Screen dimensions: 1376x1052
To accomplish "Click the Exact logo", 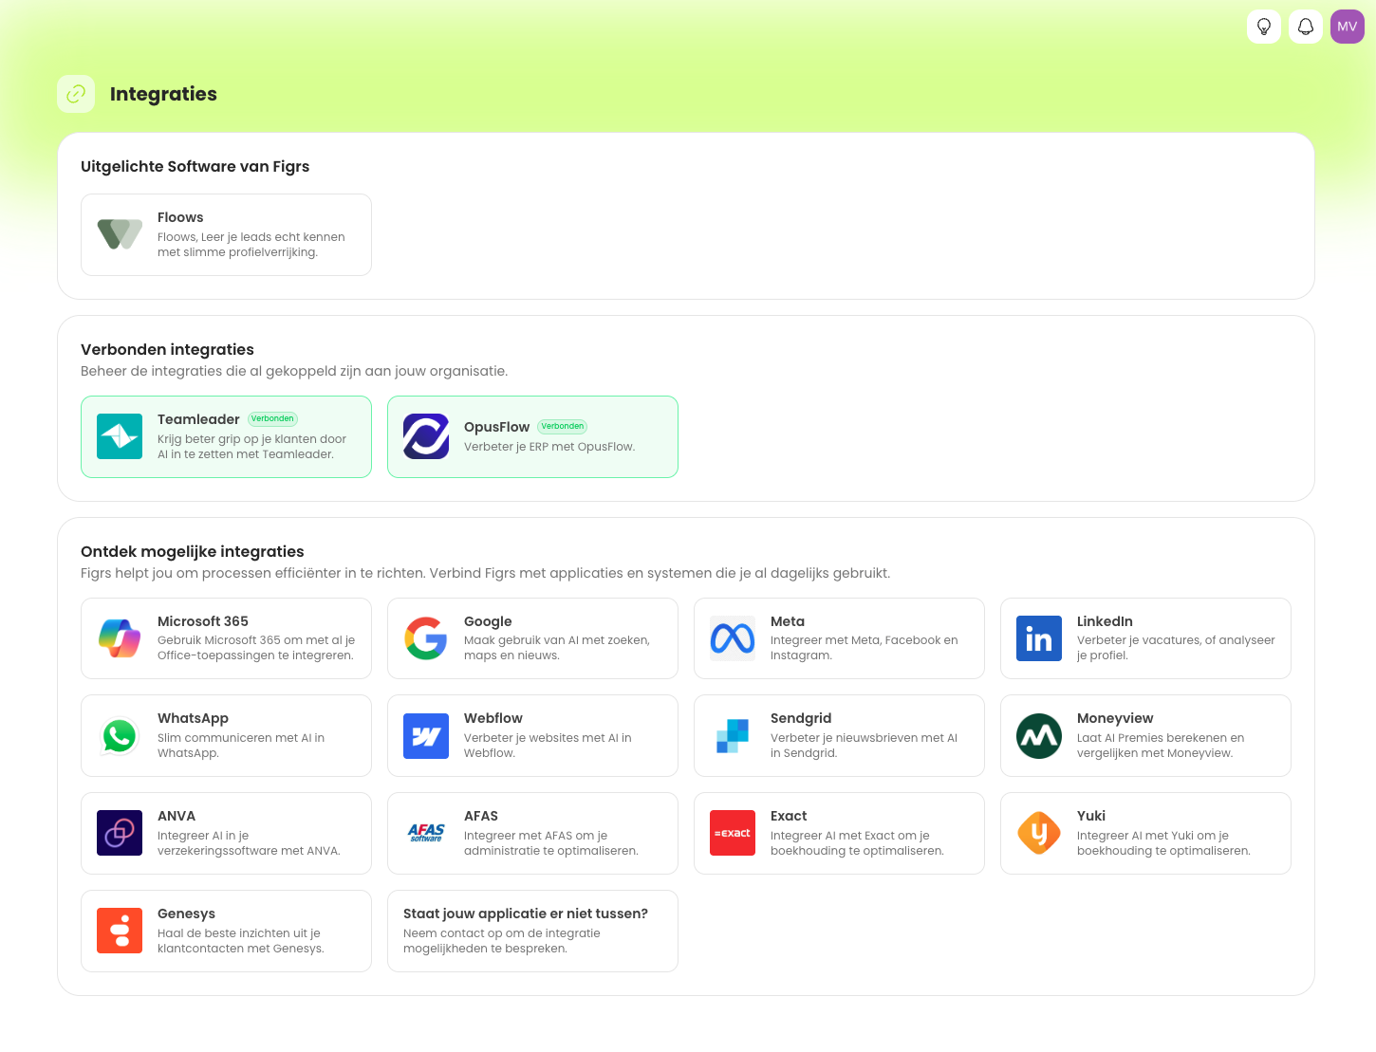I will 733,833.
